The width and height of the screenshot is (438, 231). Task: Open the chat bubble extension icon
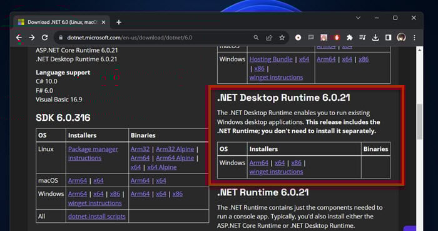pos(311,38)
